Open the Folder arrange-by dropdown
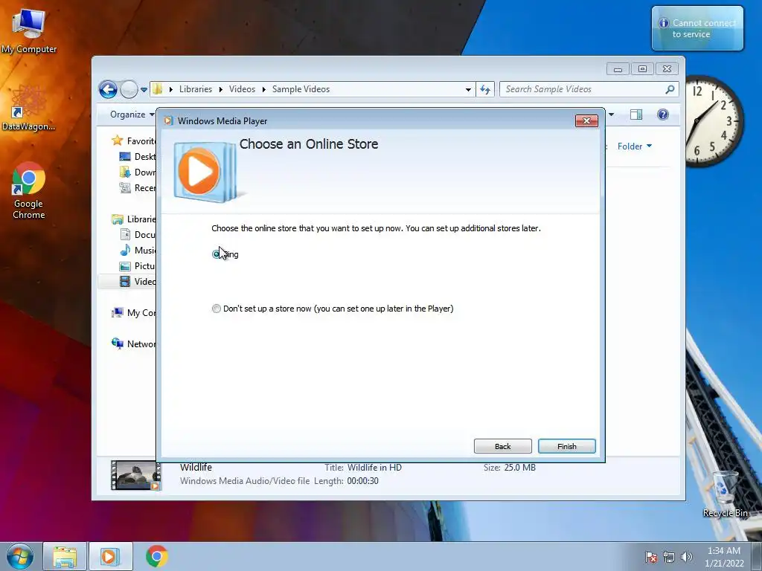 [x=635, y=146]
